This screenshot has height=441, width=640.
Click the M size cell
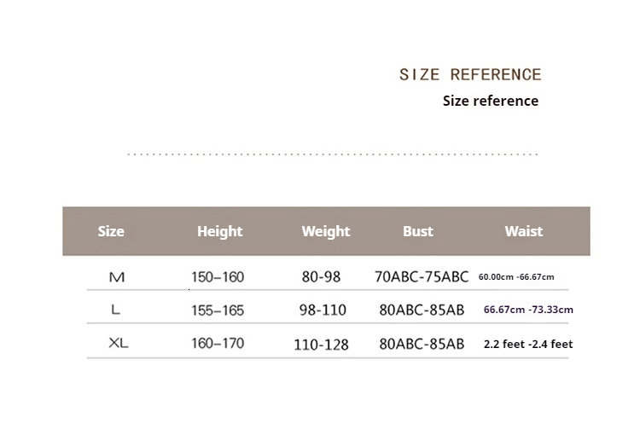click(117, 277)
